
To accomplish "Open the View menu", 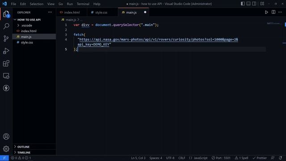I will (51, 4).
